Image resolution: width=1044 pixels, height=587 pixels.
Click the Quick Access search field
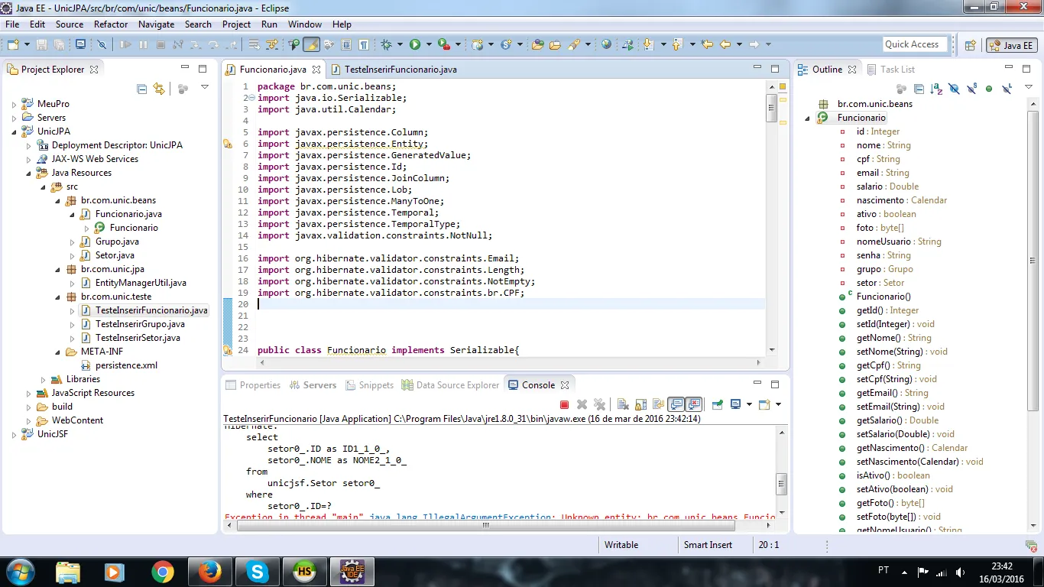click(x=914, y=44)
